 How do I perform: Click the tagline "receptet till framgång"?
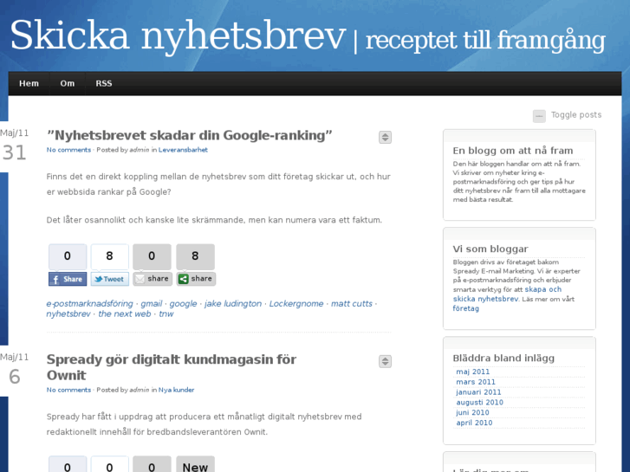[x=485, y=41]
